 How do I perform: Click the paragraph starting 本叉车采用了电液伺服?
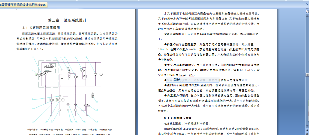pos(209,21)
